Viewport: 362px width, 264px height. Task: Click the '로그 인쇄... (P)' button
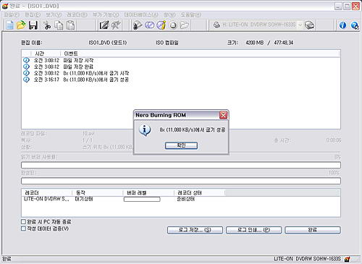coord(253,230)
